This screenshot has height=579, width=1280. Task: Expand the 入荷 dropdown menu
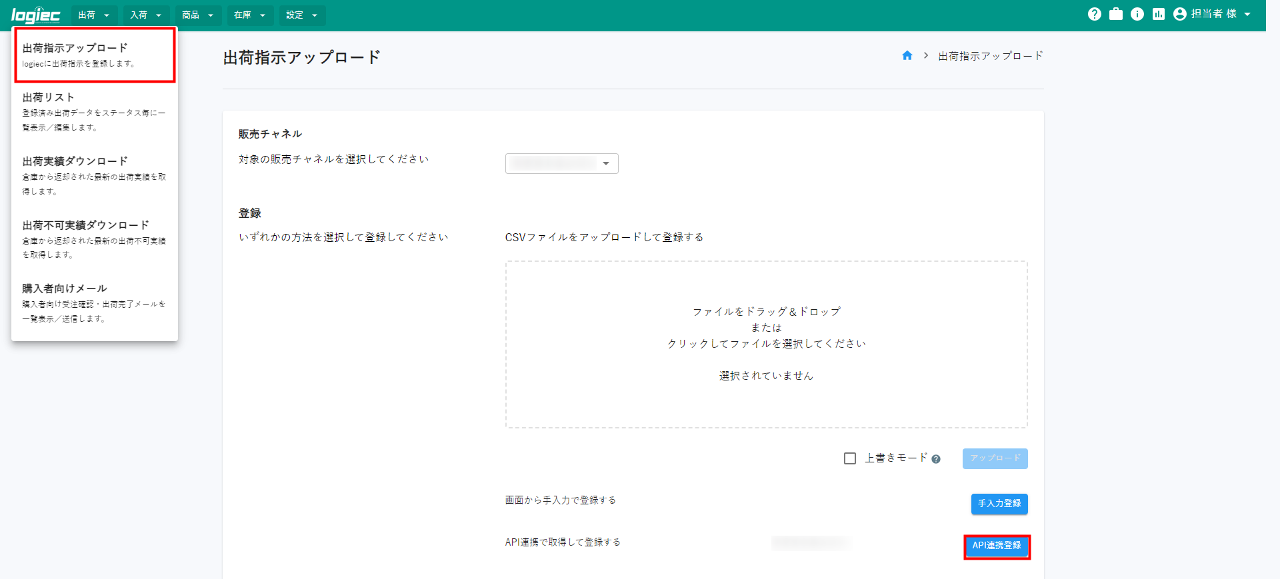pos(146,15)
